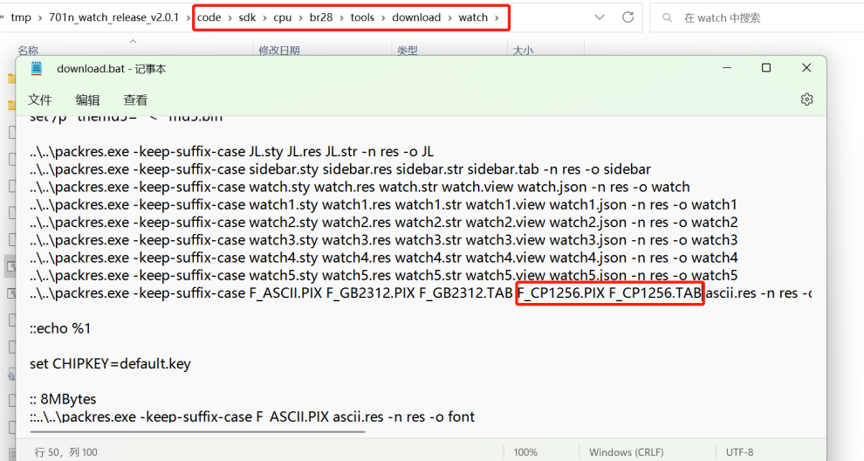
Task: Click the horizontal scrollbar in Notepad
Action: [197, 431]
